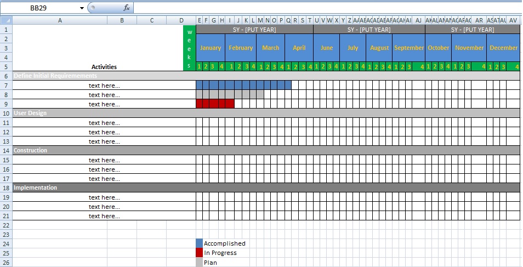Click the Implementation section heading
The width and height of the screenshot is (523, 267).
click(x=35, y=188)
